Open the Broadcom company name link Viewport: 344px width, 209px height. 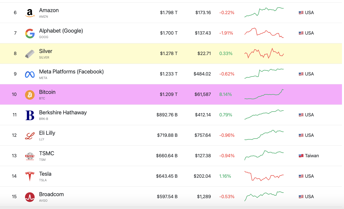click(52, 194)
